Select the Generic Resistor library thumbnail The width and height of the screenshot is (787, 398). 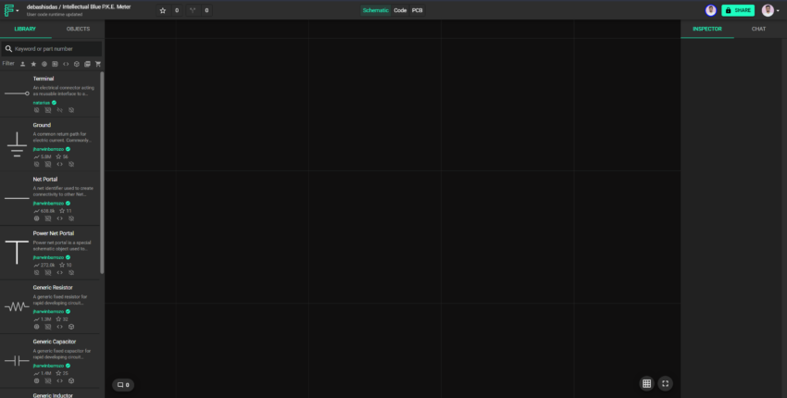pos(17,306)
